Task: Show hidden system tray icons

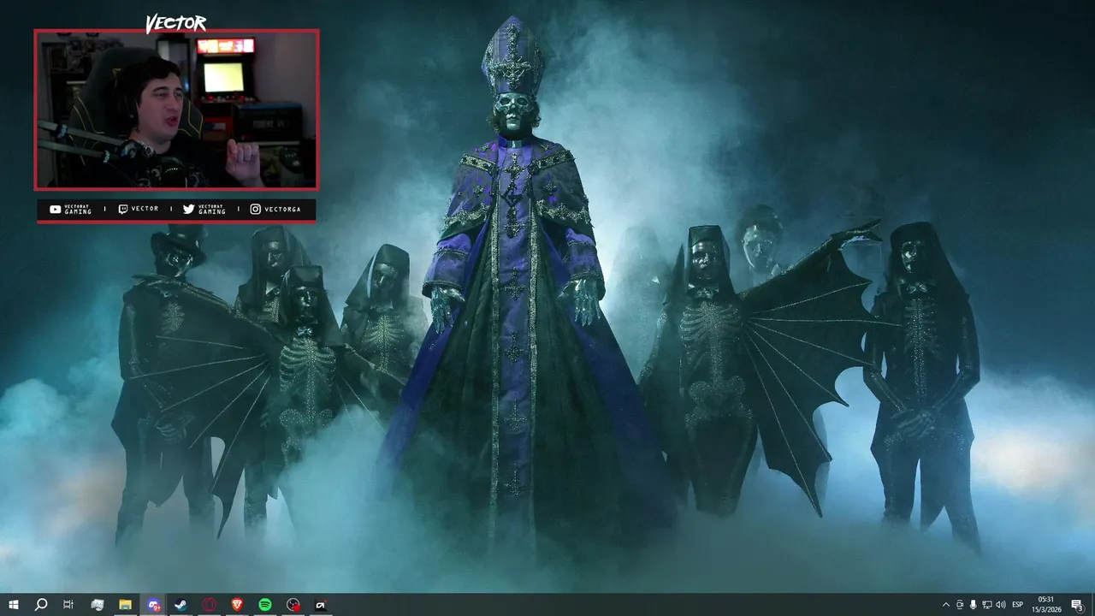Action: pyautogui.click(x=945, y=605)
